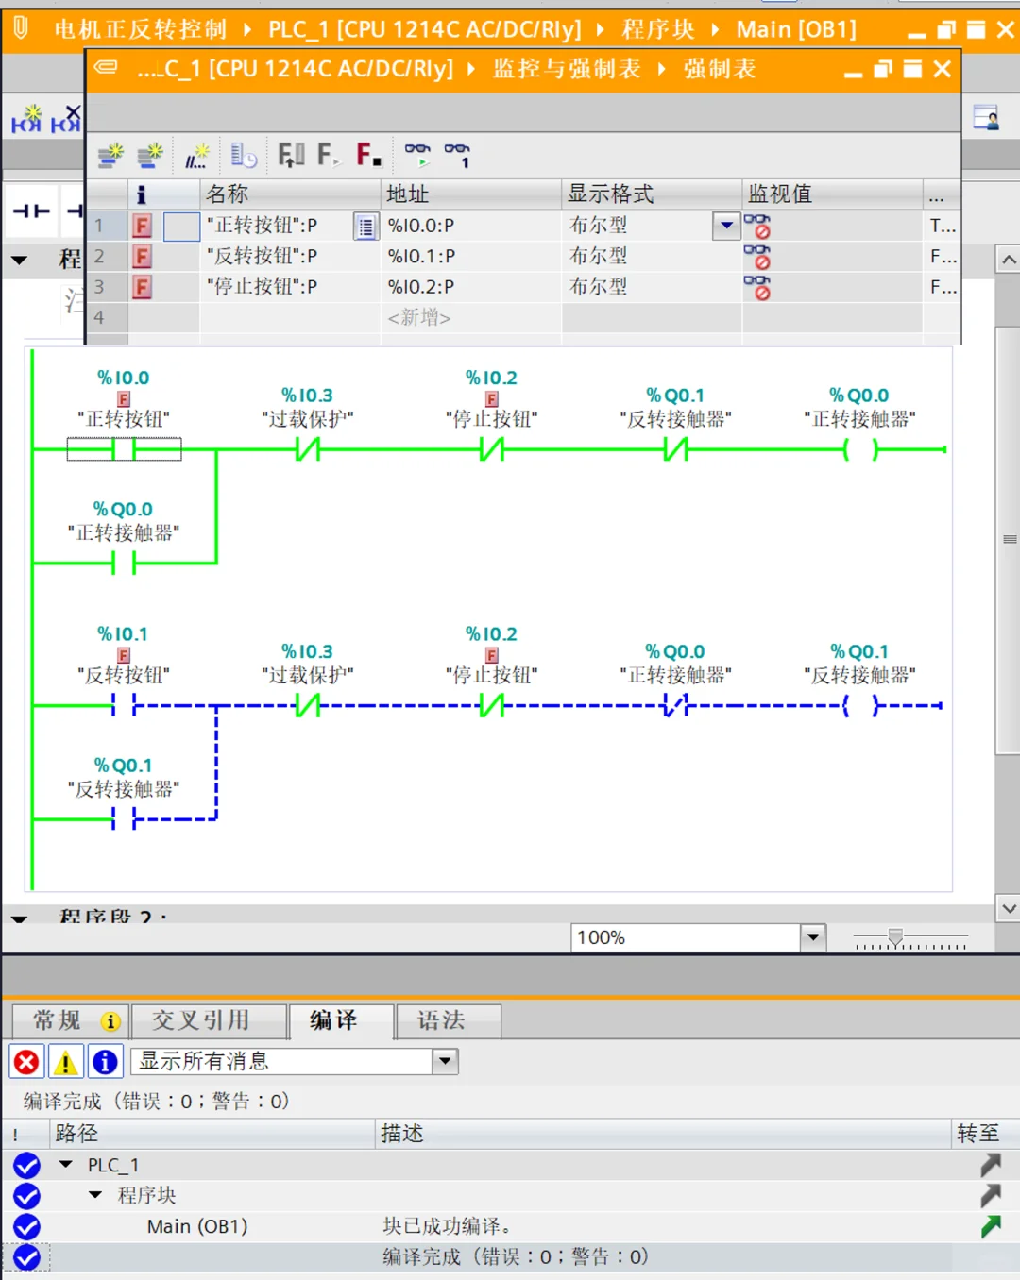Viewport: 1020px width, 1280px height.
Task: Click the add row icon in force table toolbar
Action: pyautogui.click(x=149, y=154)
